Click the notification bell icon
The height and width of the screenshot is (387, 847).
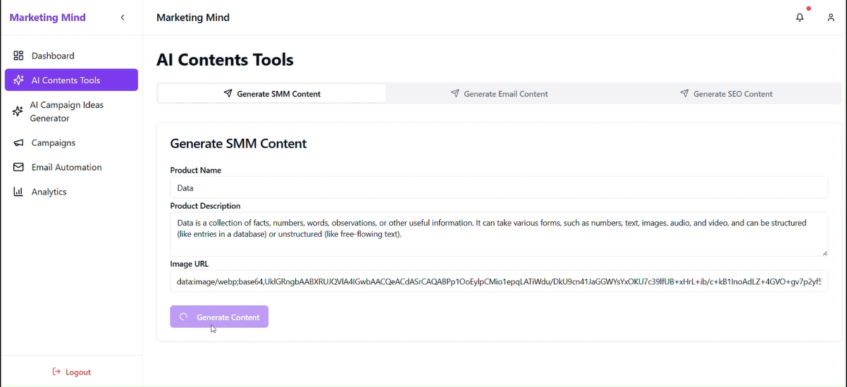800,18
